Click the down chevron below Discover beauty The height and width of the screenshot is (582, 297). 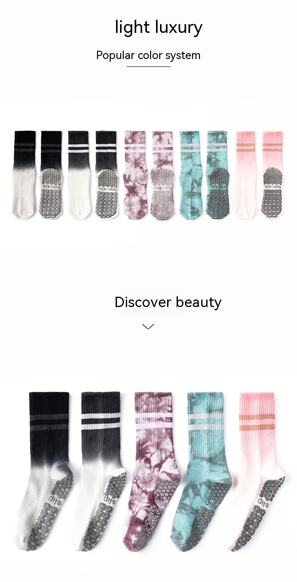point(148,326)
